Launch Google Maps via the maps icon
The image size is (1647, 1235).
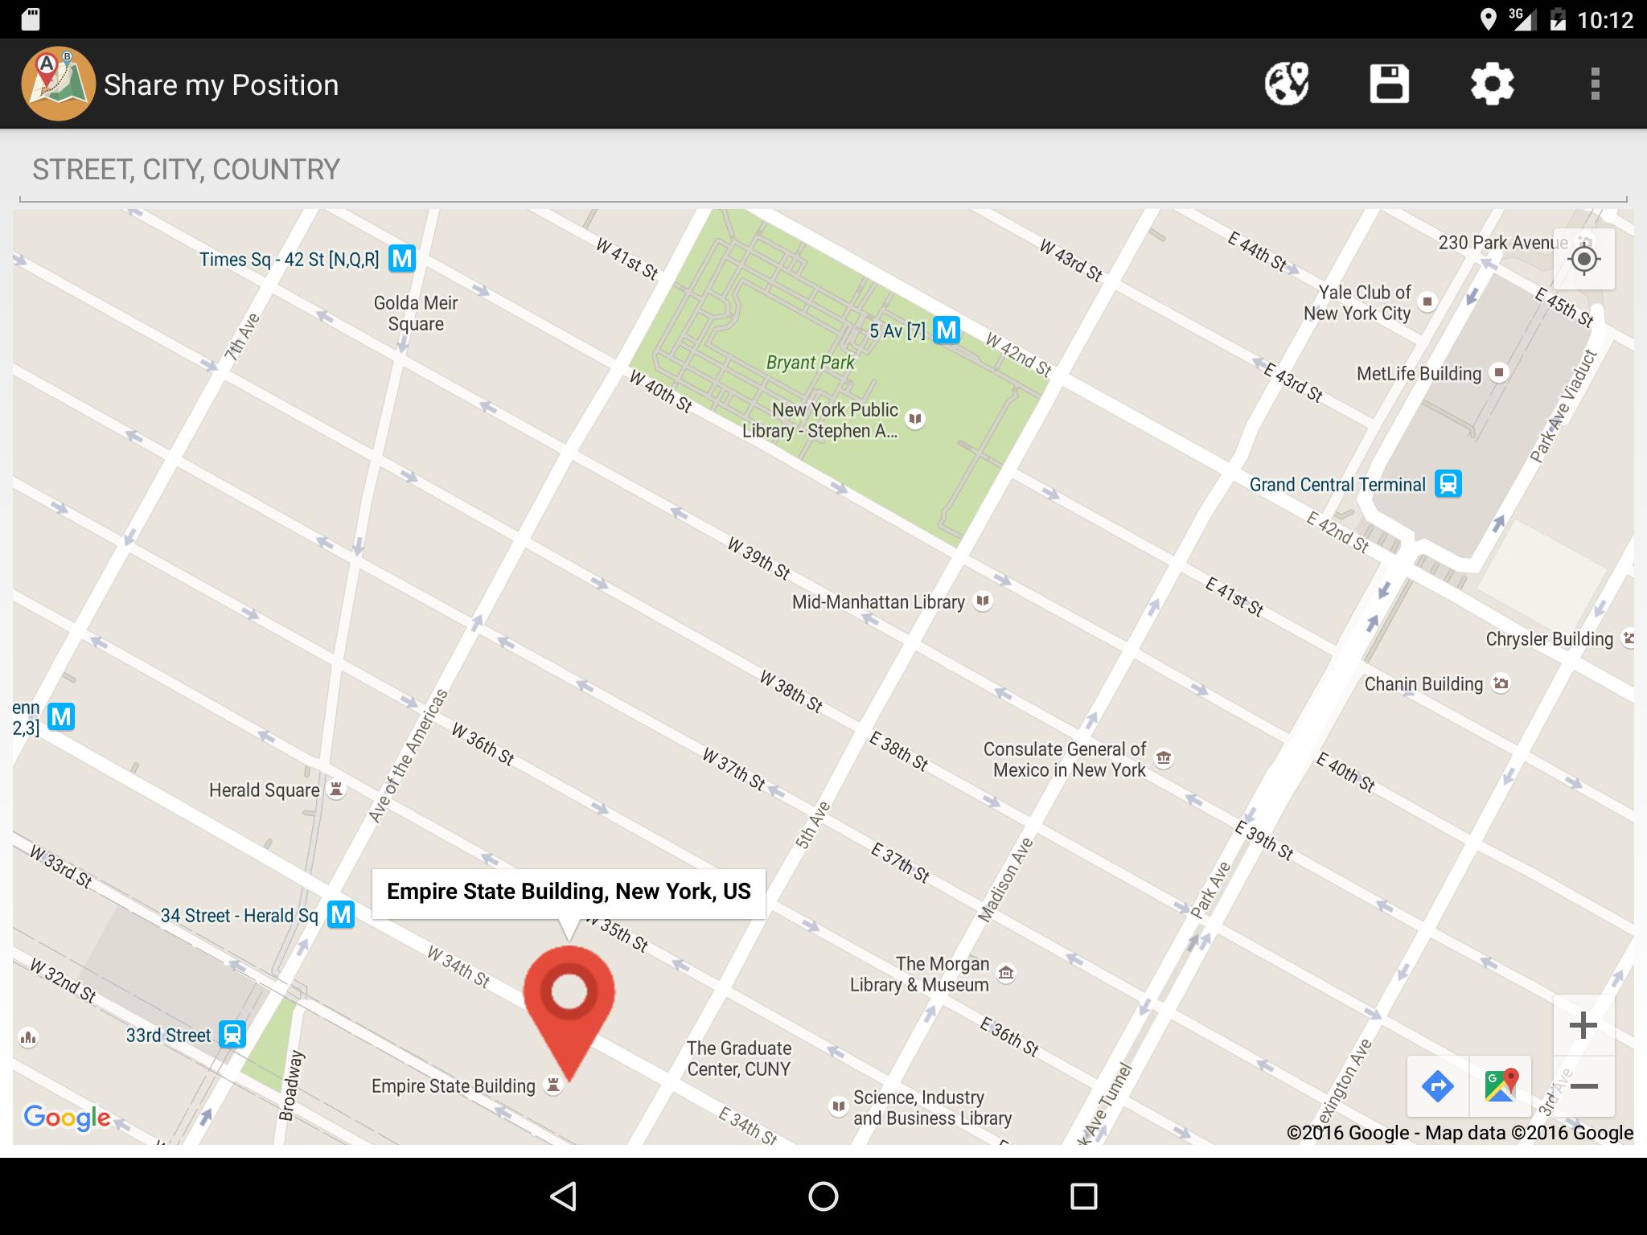click(x=1502, y=1087)
